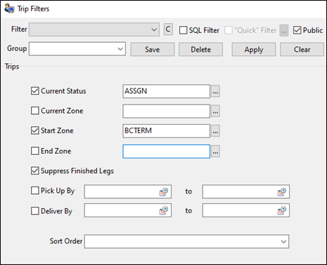Enable the SQL Filter checkbox
327x265 pixels.
click(x=184, y=30)
